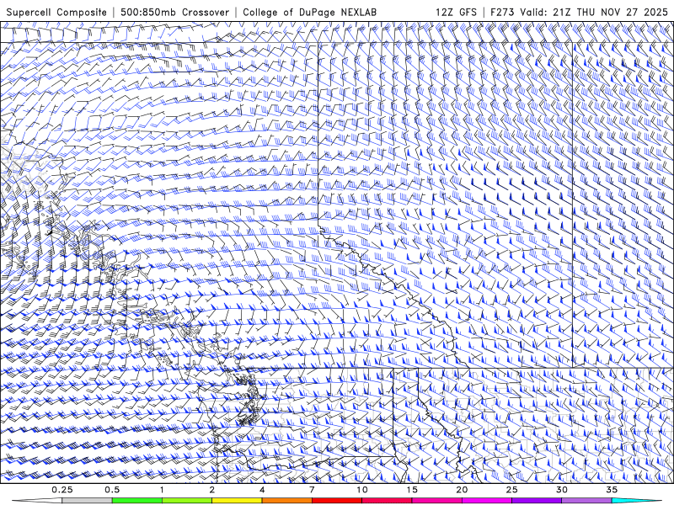Image resolution: width=674 pixels, height=505 pixels.
Task: Click the red color bar segment
Action: 336,501
